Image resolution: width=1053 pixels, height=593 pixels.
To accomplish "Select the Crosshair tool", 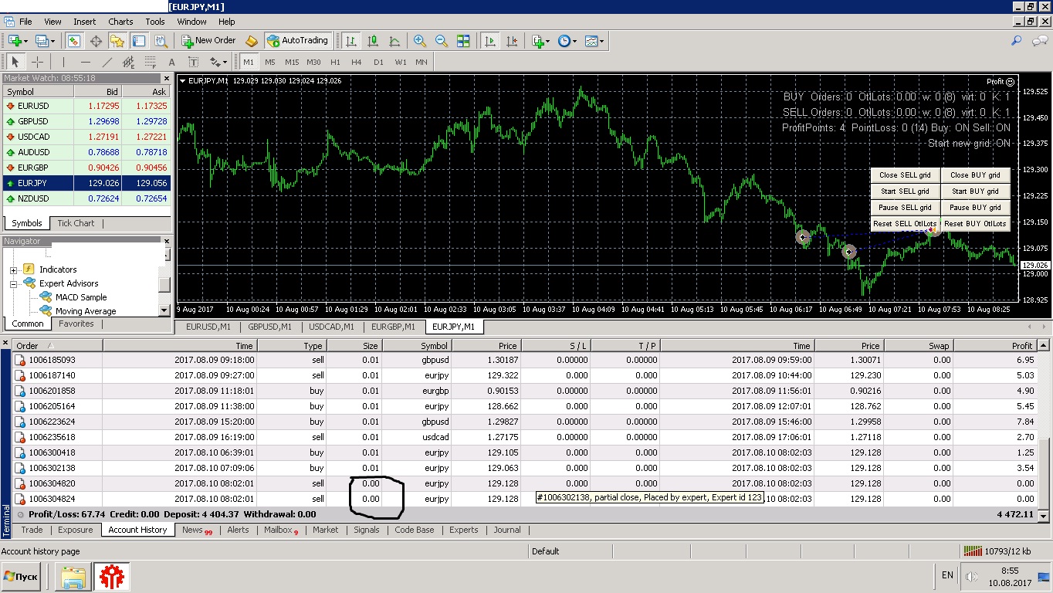I will tap(37, 62).
